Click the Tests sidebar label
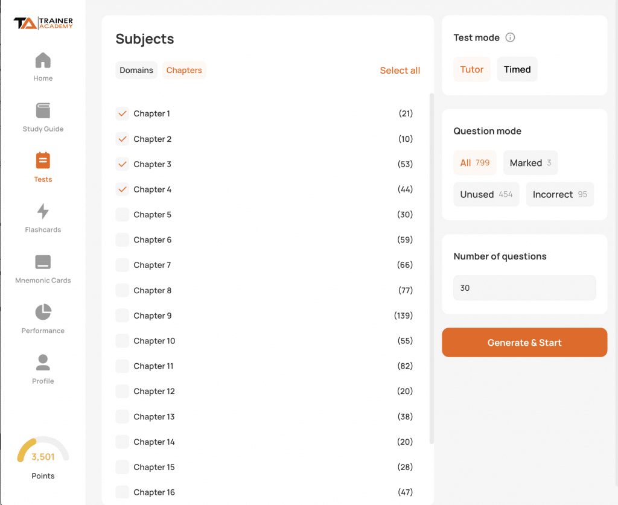 43,179
